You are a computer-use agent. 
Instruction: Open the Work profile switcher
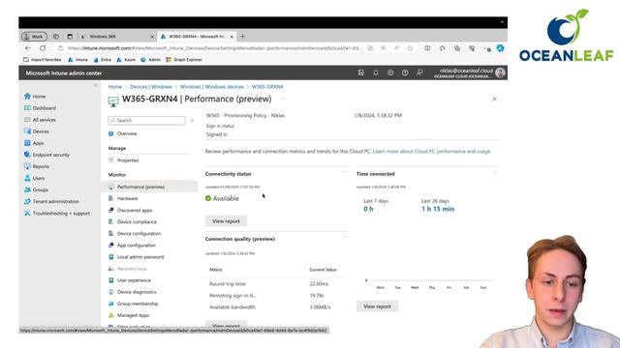pyautogui.click(x=34, y=37)
